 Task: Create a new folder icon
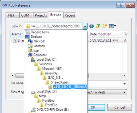click(x=105, y=26)
